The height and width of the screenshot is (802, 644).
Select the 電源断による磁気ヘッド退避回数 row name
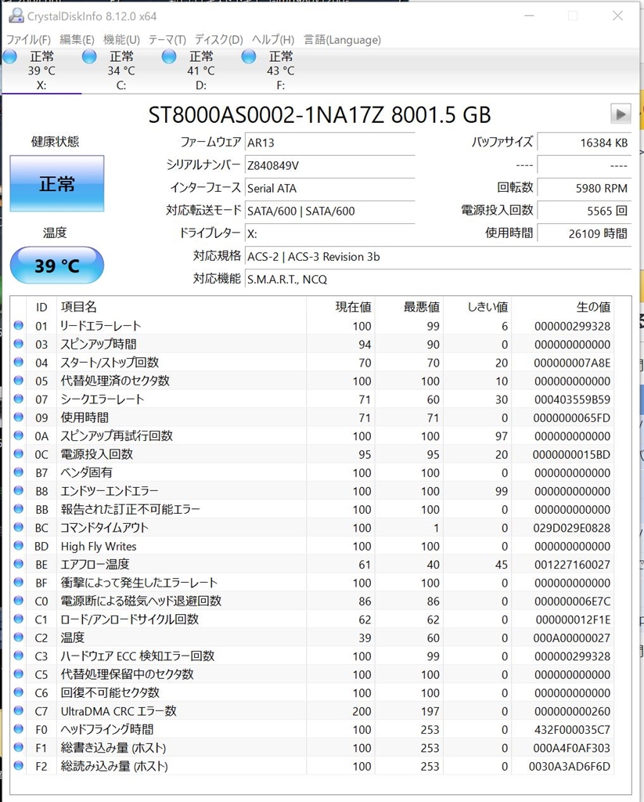pos(141,601)
